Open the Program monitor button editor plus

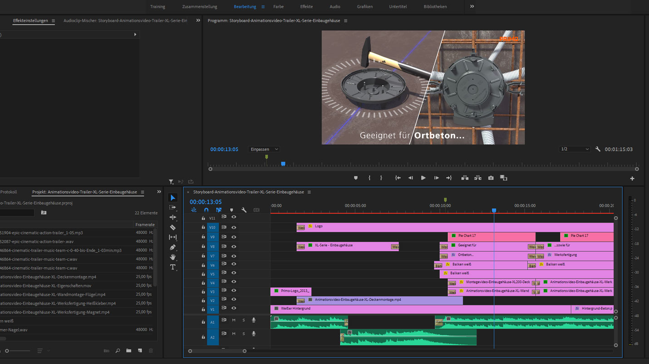(632, 178)
